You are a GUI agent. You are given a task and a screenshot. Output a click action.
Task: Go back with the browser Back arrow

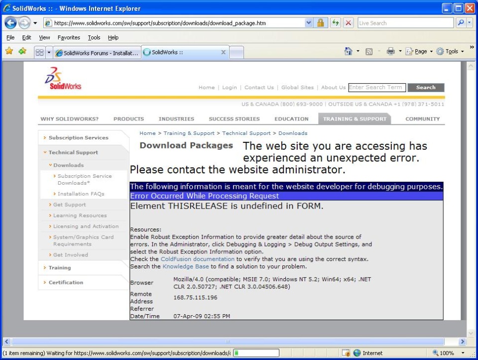coord(10,23)
